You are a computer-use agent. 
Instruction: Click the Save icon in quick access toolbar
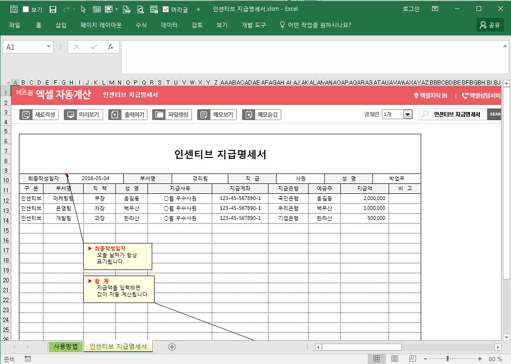point(53,9)
